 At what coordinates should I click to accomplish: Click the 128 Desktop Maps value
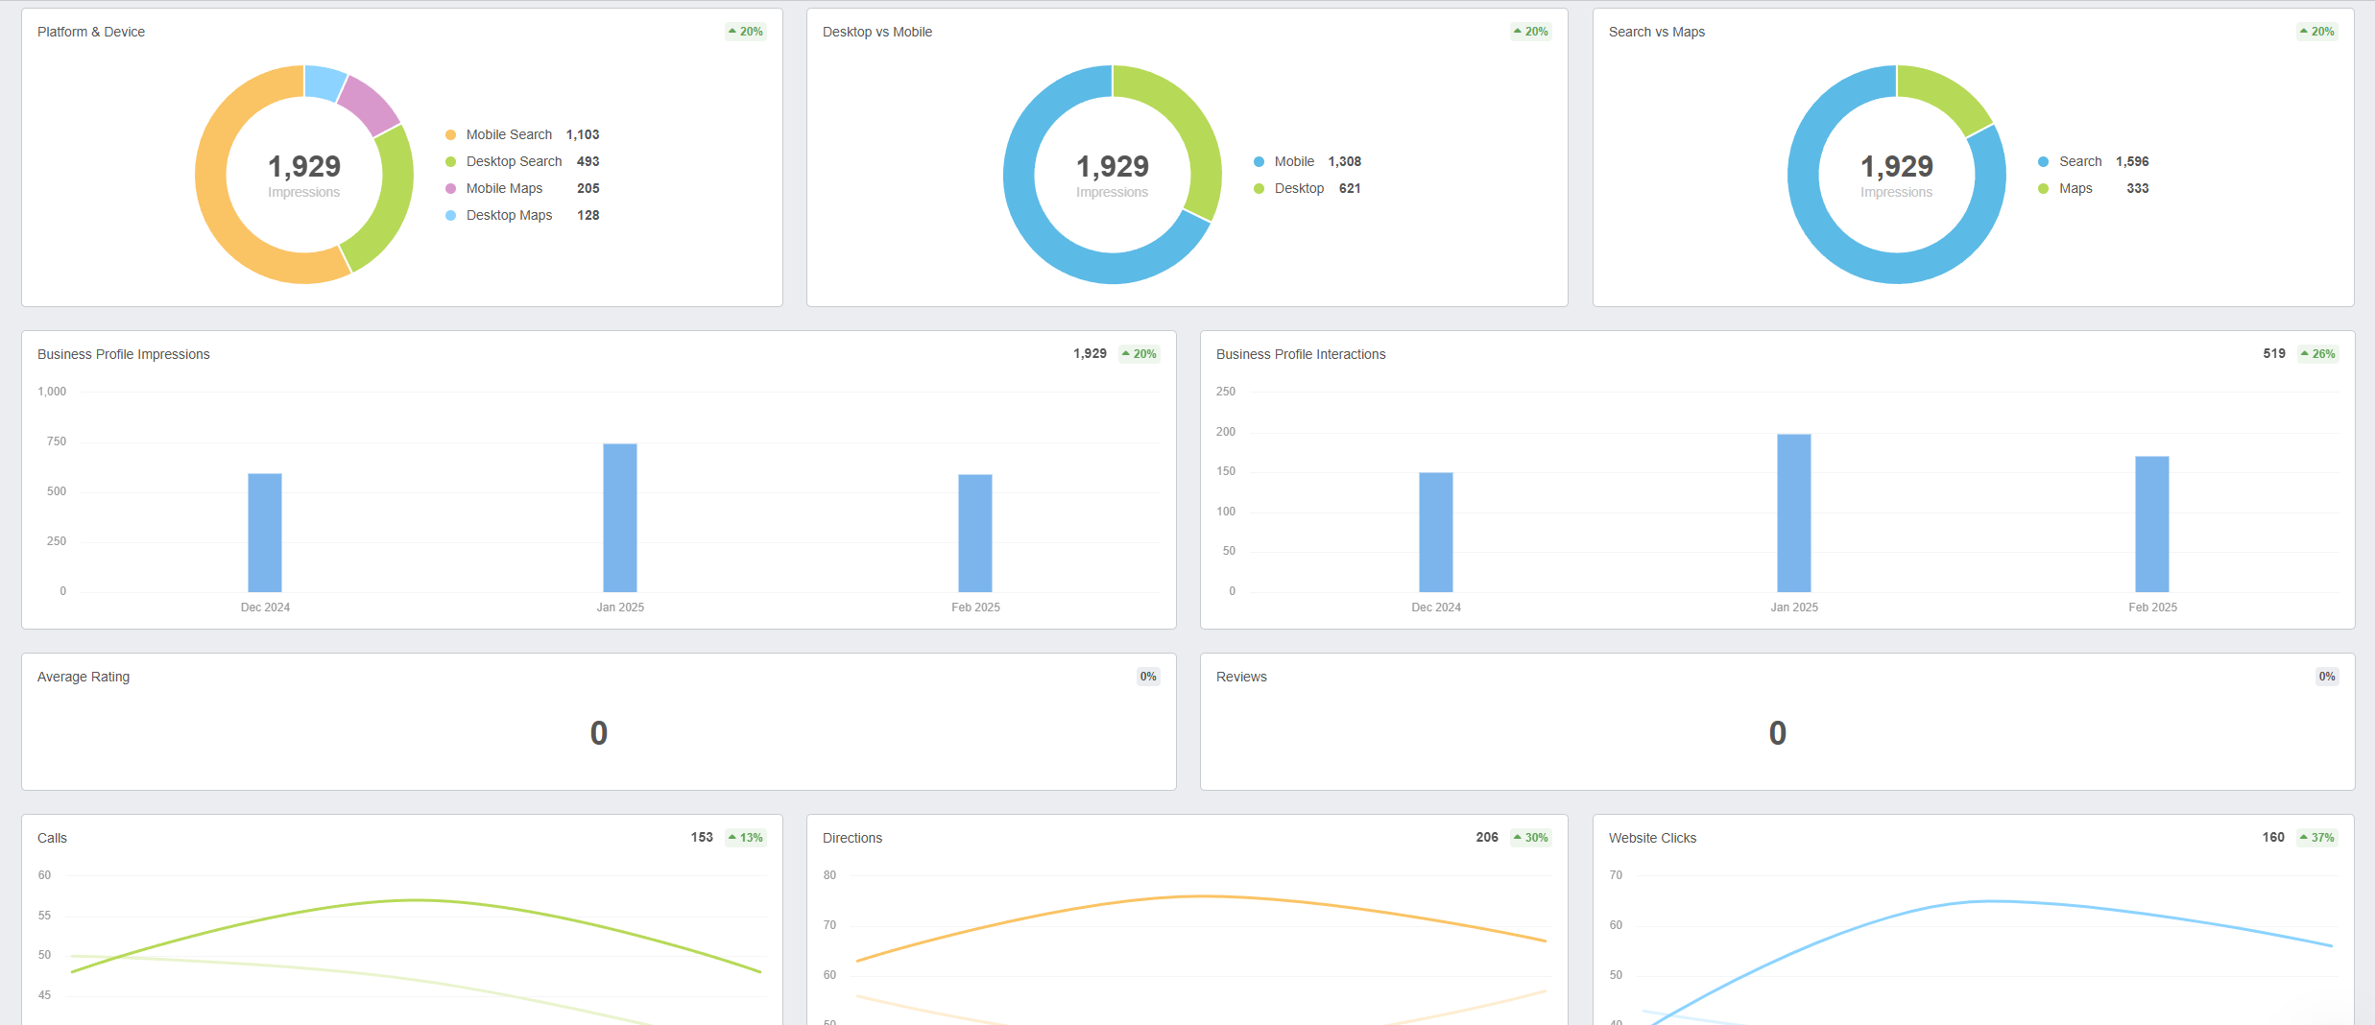(588, 216)
